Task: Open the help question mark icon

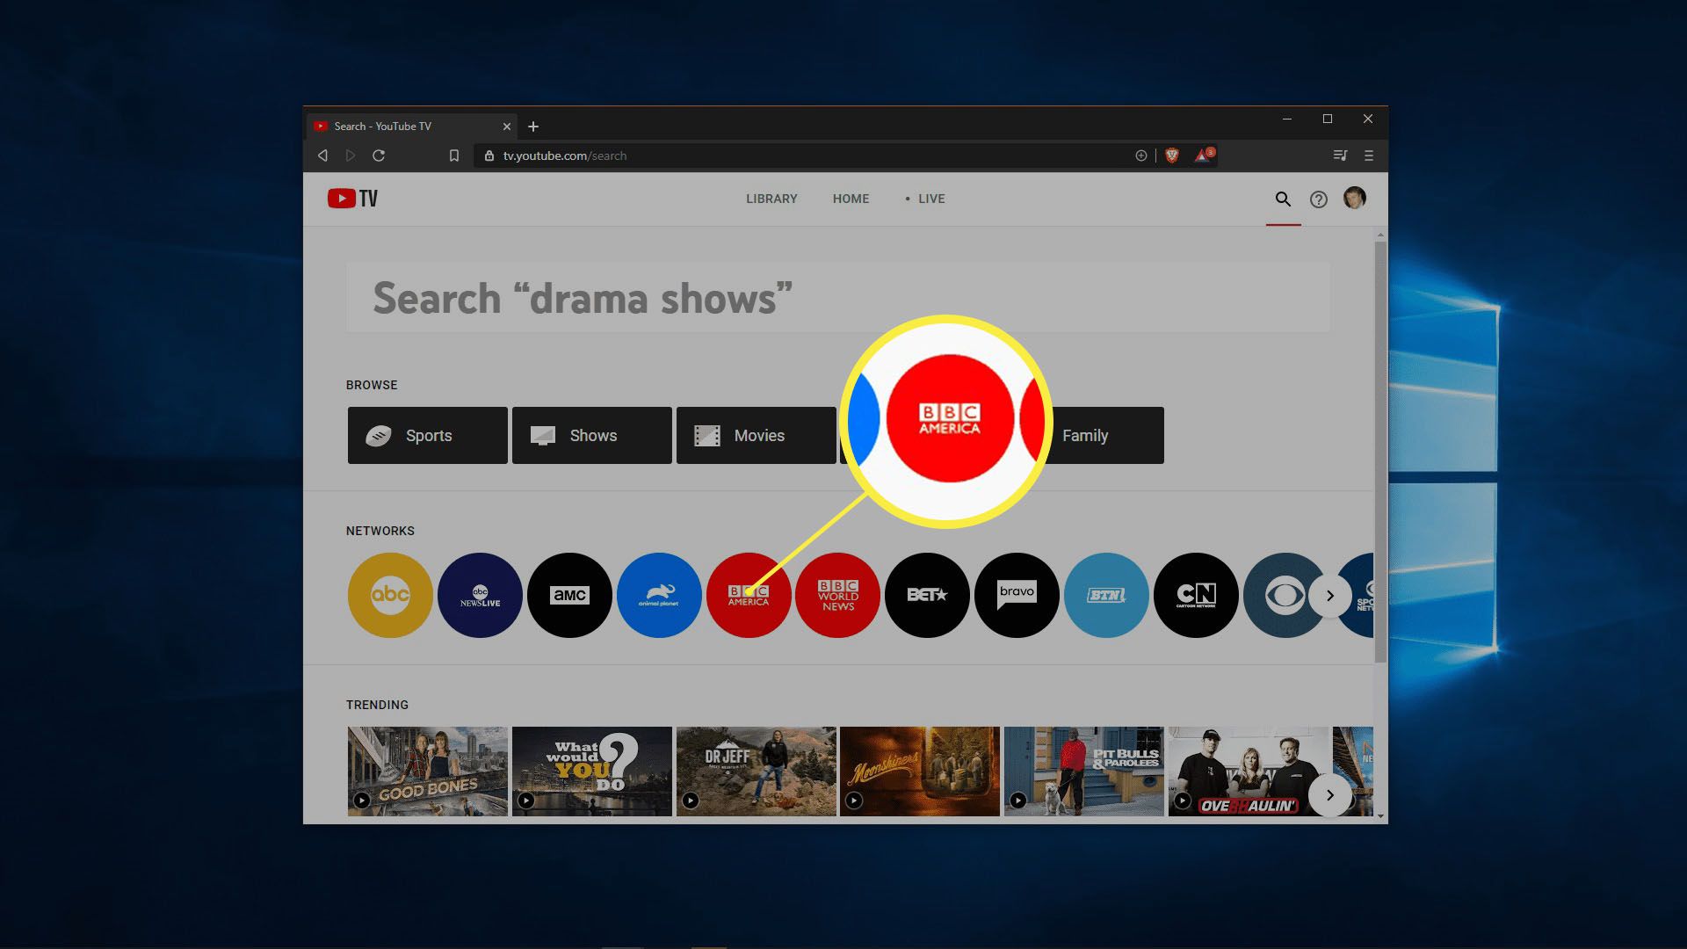Action: (1318, 199)
